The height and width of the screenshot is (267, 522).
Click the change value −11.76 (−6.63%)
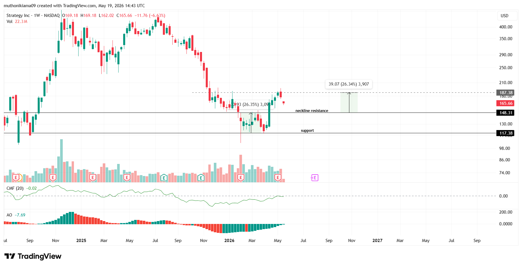click(x=150, y=16)
